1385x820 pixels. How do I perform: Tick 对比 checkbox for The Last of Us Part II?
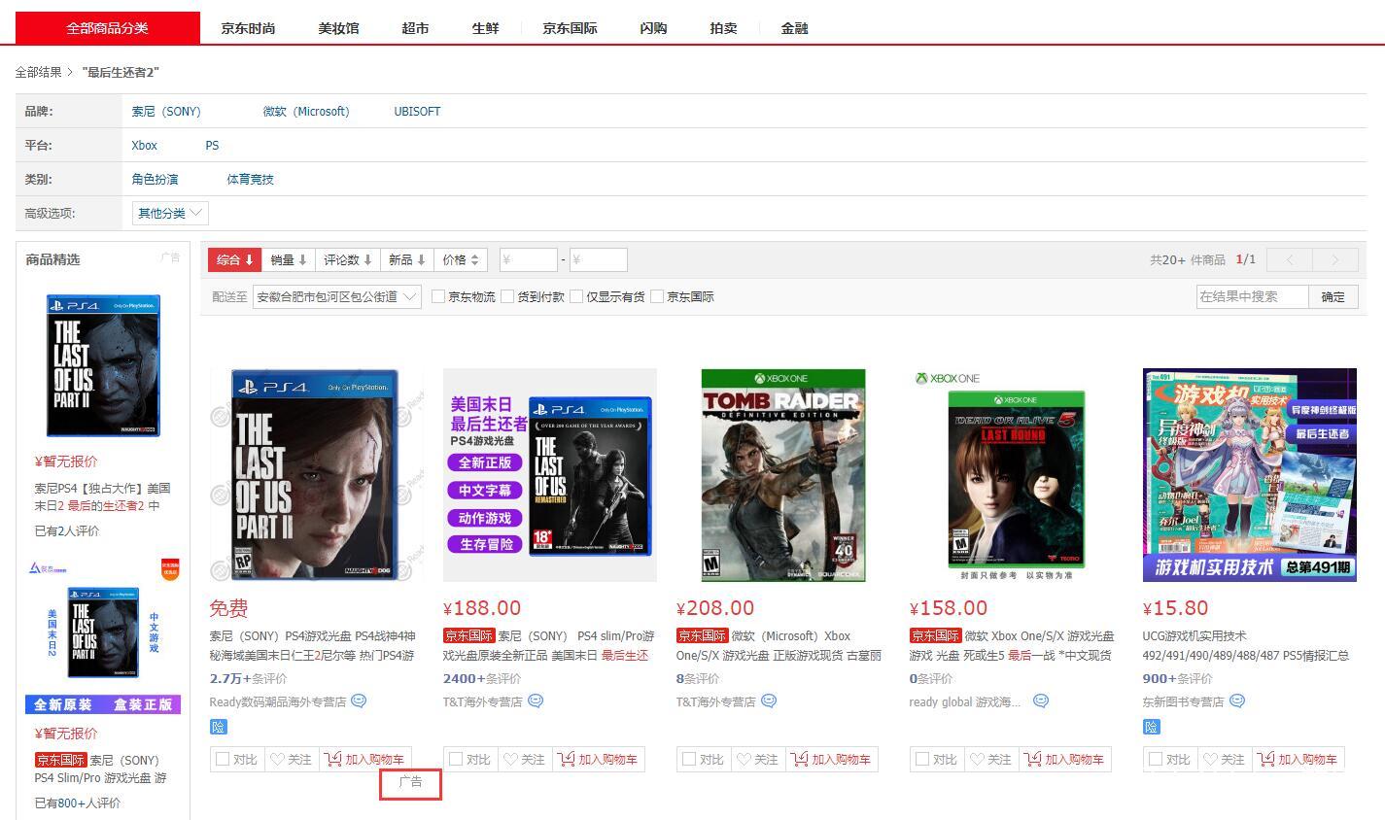223,760
